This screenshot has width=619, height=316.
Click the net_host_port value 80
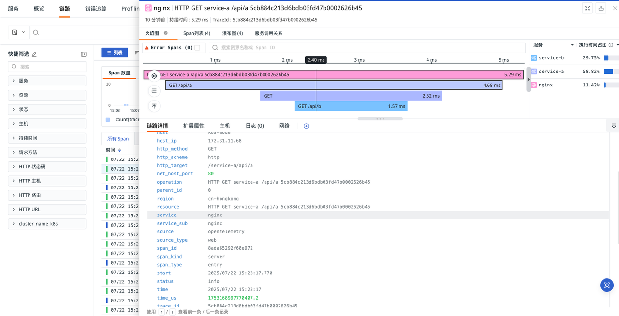(211, 173)
